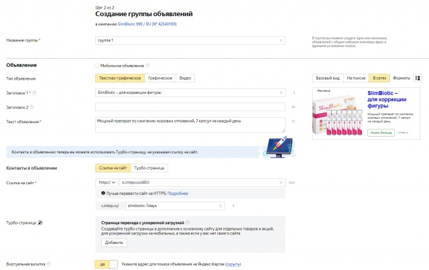
Task: Click help icon next to Страница перехода heading
Action: tap(188, 222)
